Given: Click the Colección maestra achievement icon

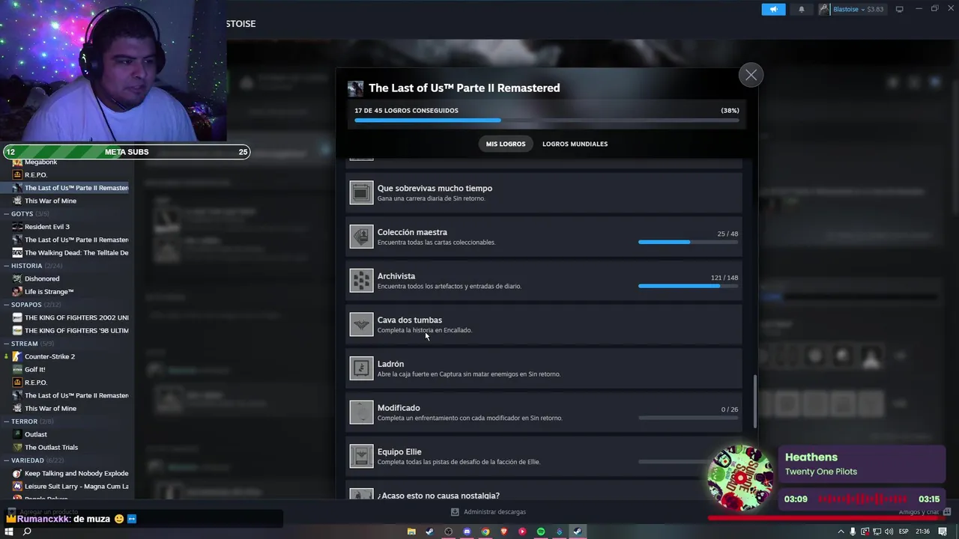Looking at the screenshot, I should 361,237.
